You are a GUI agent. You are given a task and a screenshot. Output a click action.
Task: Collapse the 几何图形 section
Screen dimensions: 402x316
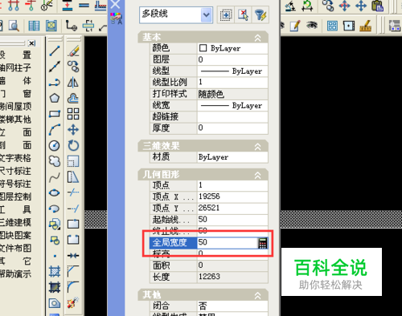257,175
